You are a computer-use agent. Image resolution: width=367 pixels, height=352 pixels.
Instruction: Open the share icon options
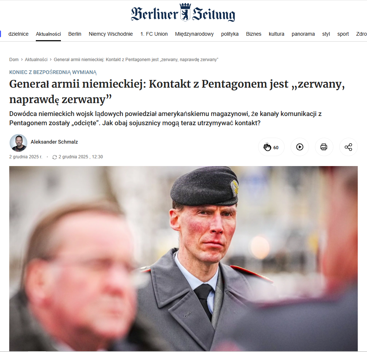(x=348, y=147)
